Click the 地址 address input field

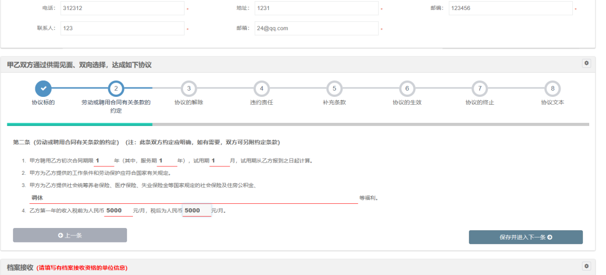(x=315, y=8)
